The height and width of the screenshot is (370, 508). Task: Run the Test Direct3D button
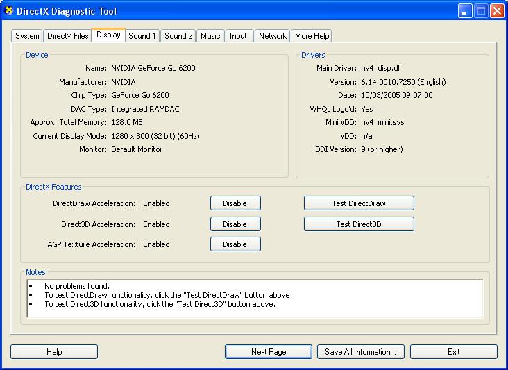[359, 224]
